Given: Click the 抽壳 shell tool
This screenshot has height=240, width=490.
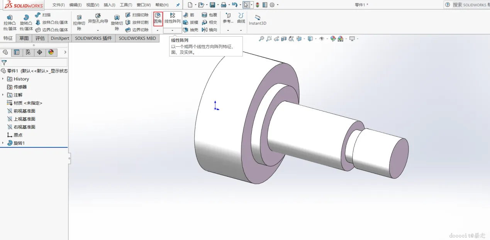Looking at the screenshot, I should [x=190, y=30].
